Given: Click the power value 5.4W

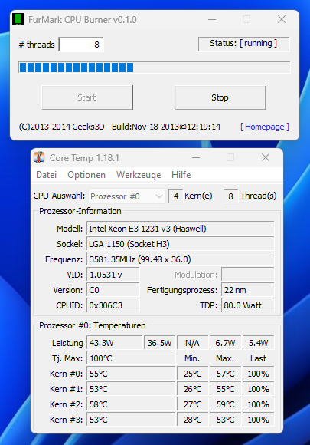Looking at the screenshot, I should (259, 343).
